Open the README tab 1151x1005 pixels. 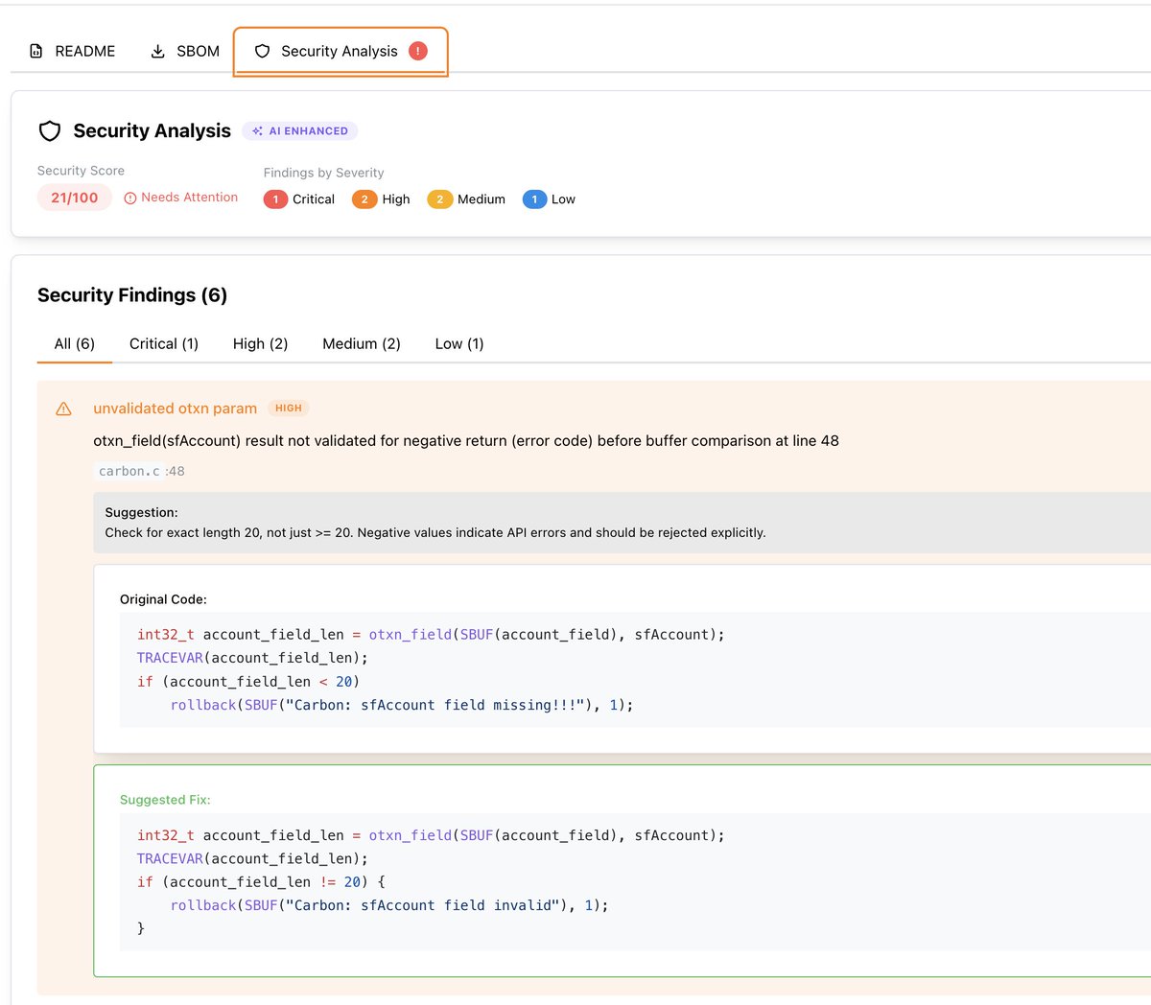click(73, 51)
